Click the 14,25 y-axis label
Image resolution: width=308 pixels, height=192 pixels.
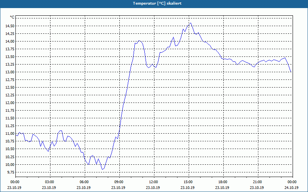[9, 33]
